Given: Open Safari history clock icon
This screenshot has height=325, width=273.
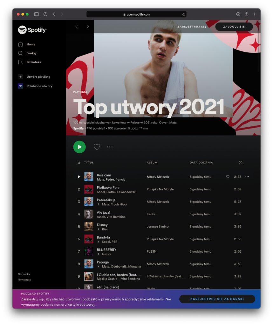Looking at the screenshot, I should 45,14.
